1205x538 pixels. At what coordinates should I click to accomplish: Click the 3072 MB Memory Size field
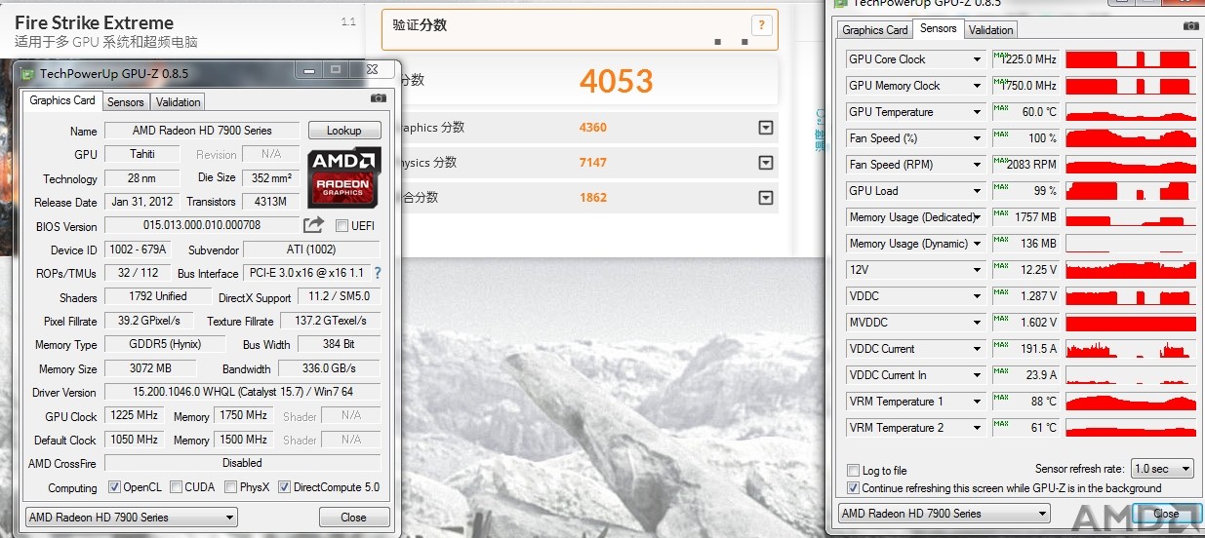[150, 368]
